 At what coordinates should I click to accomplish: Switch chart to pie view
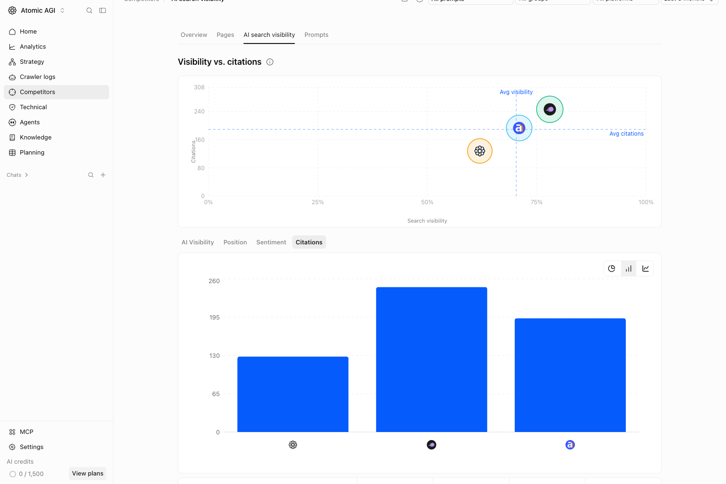[612, 268]
